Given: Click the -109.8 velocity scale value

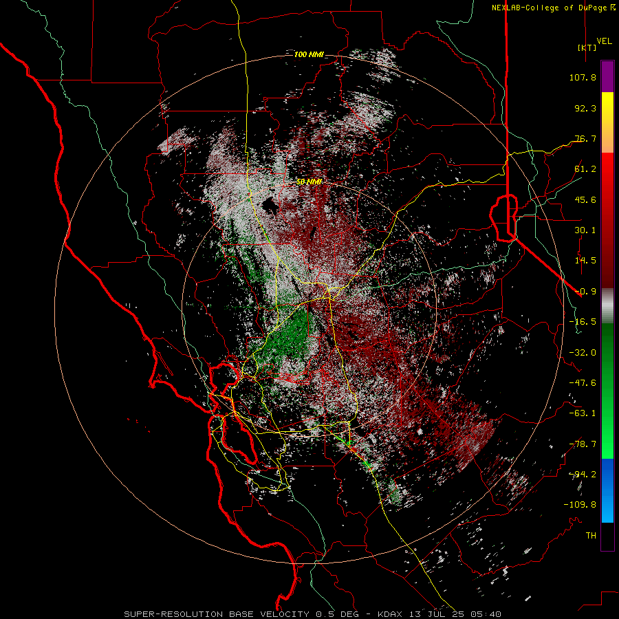Looking at the screenshot, I should pyautogui.click(x=580, y=505).
